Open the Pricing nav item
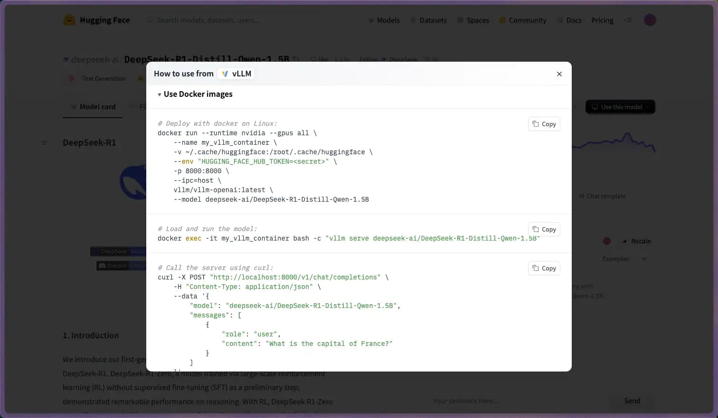 pyautogui.click(x=602, y=20)
